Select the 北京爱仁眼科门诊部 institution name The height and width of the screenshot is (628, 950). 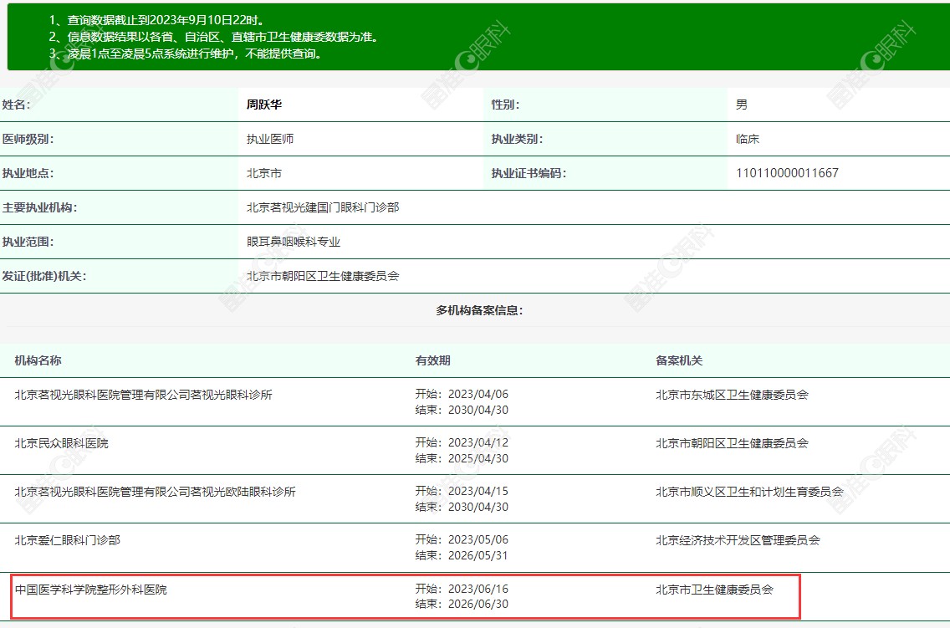click(x=68, y=540)
